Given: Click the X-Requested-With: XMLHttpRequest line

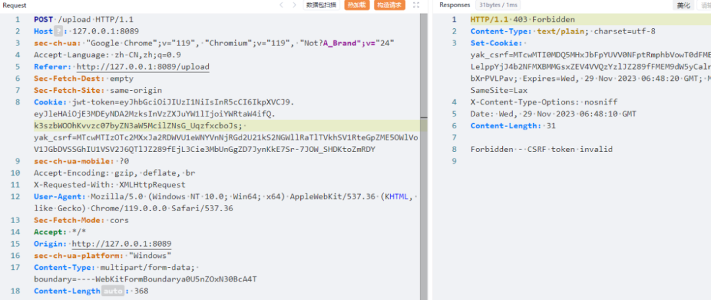Looking at the screenshot, I should coord(110,184).
